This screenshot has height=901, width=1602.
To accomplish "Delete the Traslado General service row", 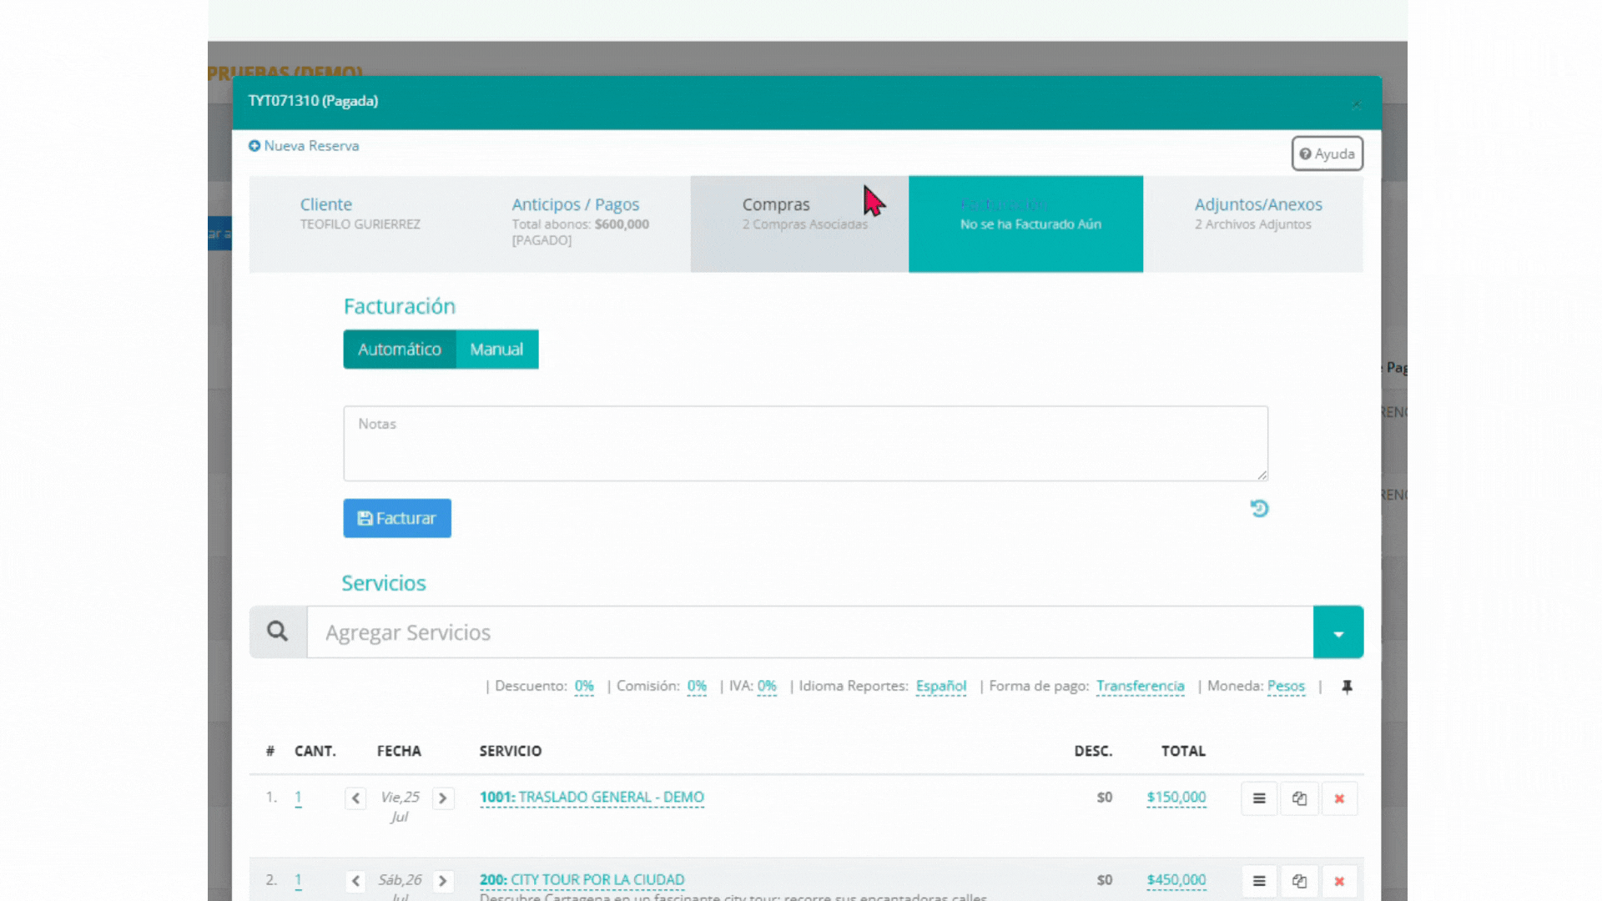I will pos(1339,798).
